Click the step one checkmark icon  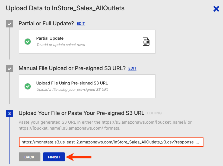(9, 24)
